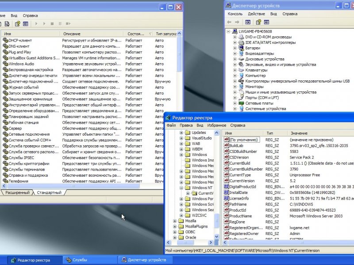This screenshot has height=265, width=354.
Task: Activate Редактор реестра via its taskbar button
Action: pos(35,260)
